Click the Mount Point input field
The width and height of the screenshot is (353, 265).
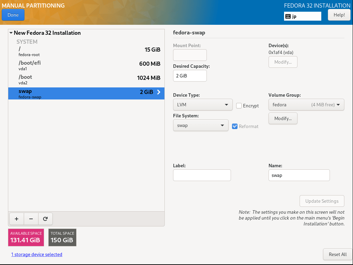tap(190, 55)
